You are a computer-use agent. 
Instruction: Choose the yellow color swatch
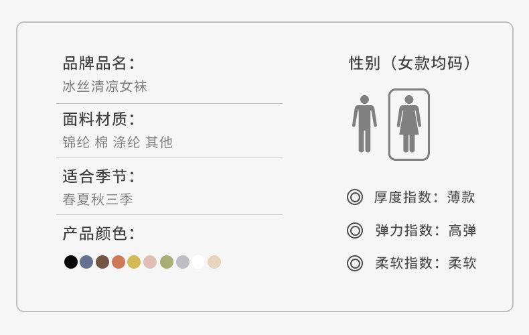pos(134,262)
